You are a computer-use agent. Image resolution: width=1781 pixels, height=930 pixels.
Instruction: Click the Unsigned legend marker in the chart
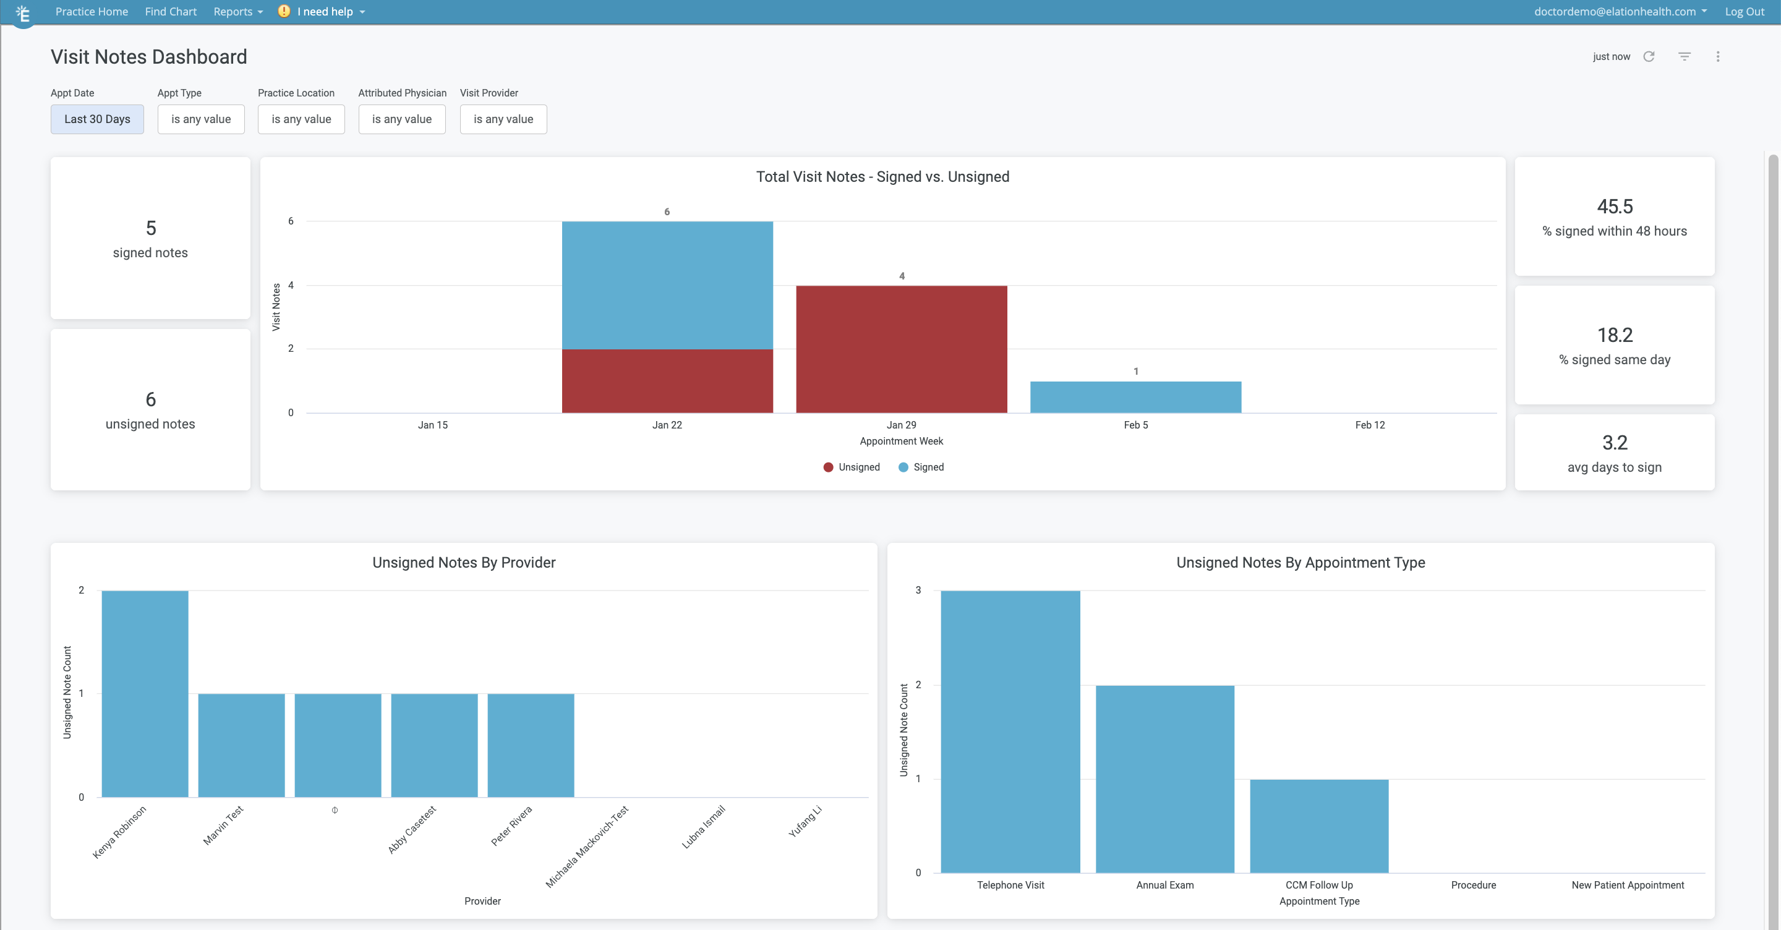(827, 467)
